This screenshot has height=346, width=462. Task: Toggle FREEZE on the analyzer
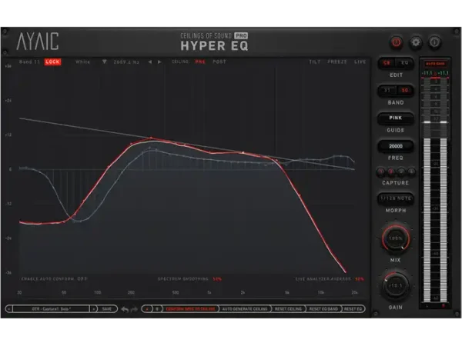[337, 62]
